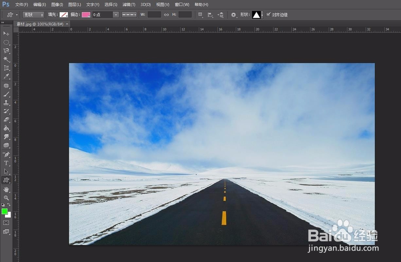The height and width of the screenshot is (262, 401).
Task: Open the 窗口(W) menu
Action: tap(182, 4)
